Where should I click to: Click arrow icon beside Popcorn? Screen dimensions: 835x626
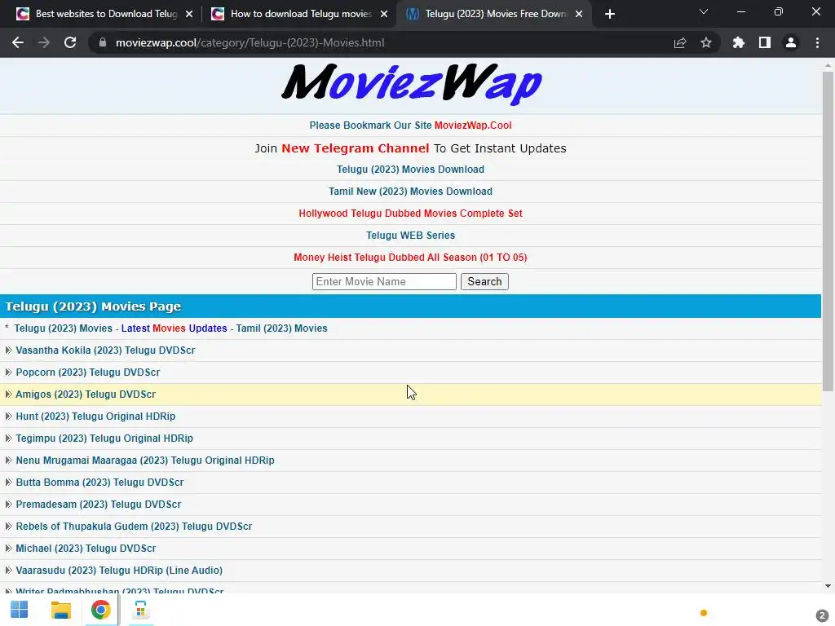(x=8, y=372)
